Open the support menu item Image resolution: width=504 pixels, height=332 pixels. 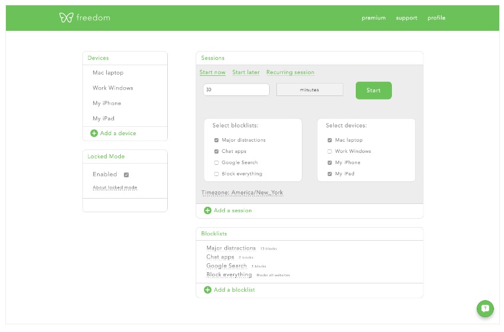coord(407,18)
